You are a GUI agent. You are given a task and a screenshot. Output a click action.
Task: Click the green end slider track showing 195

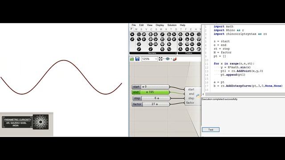(155, 92)
